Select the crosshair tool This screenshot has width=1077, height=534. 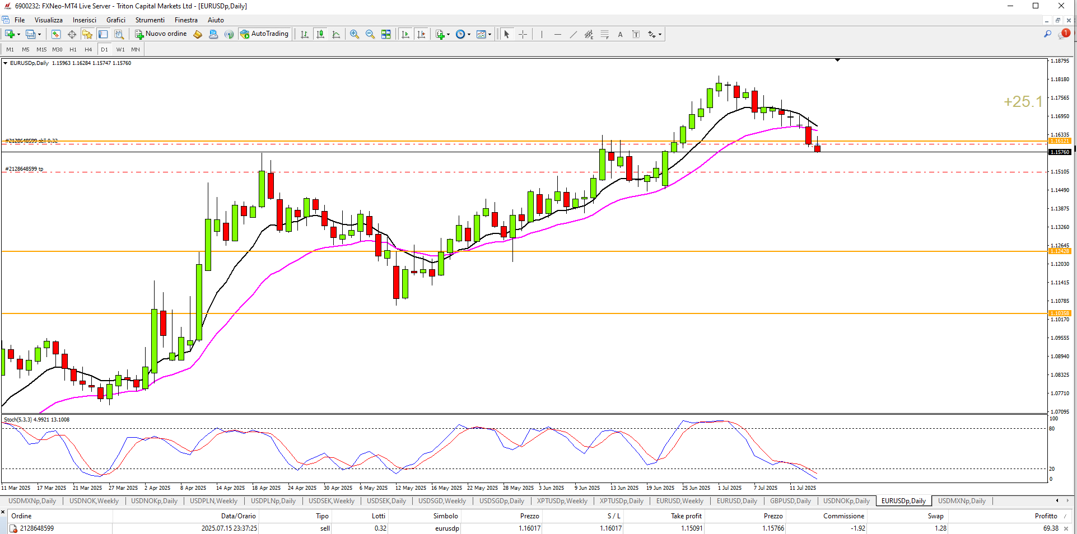(523, 34)
